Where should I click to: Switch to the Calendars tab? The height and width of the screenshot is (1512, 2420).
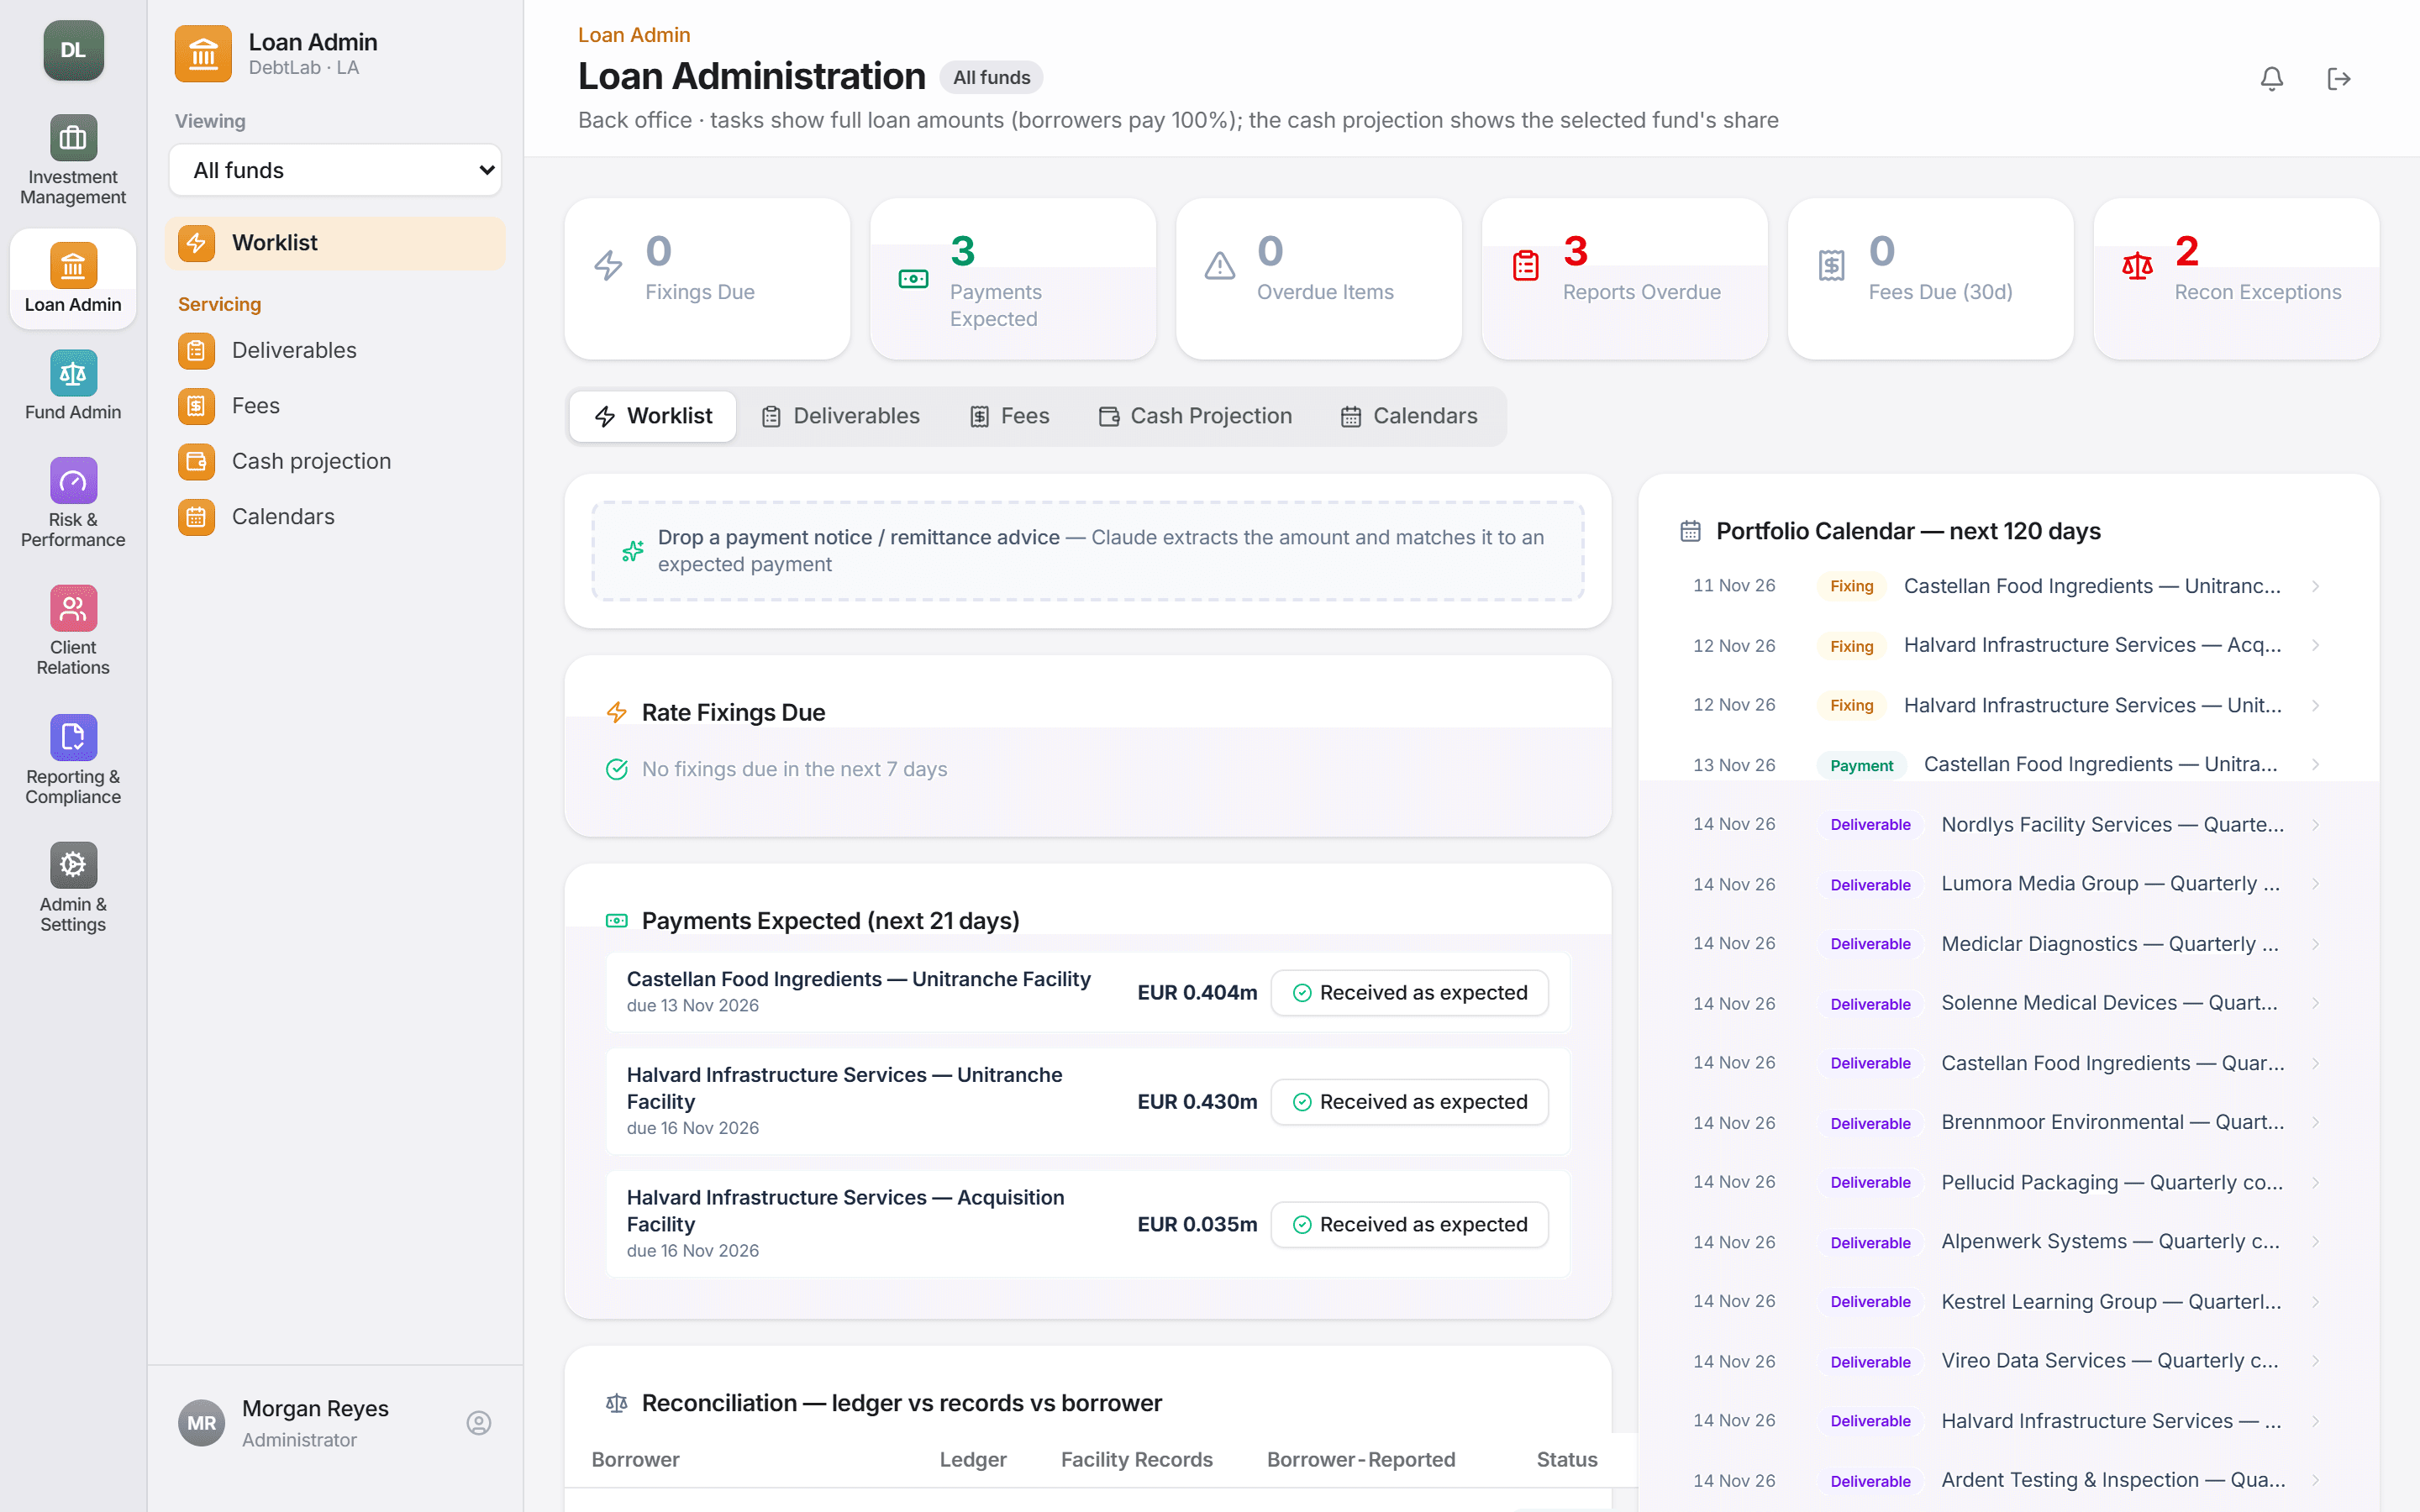point(1409,416)
